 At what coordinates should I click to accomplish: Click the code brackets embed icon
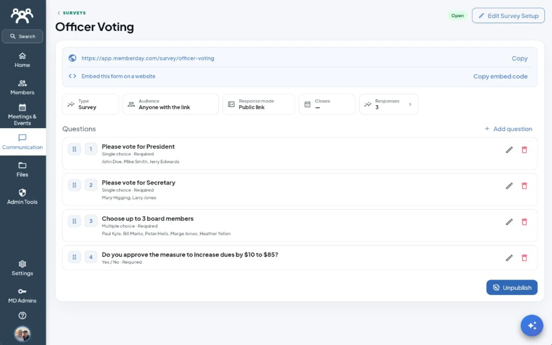click(x=72, y=76)
